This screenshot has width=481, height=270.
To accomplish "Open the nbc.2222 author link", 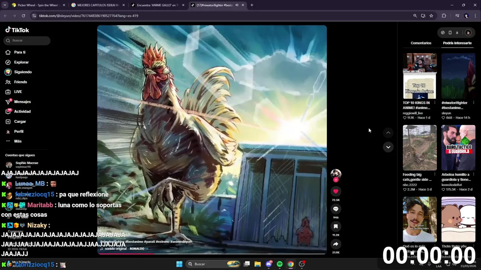I will (410, 184).
